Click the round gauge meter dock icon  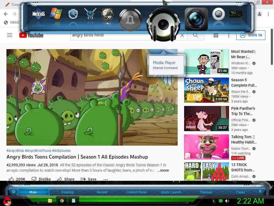[218, 14]
